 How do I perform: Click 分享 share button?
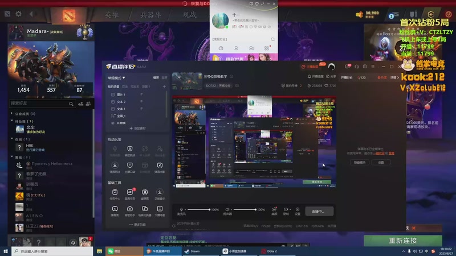click(x=331, y=76)
